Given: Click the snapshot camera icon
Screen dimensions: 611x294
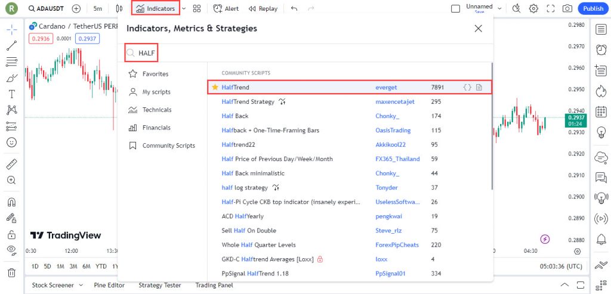Looking at the screenshot, I should (567, 8).
